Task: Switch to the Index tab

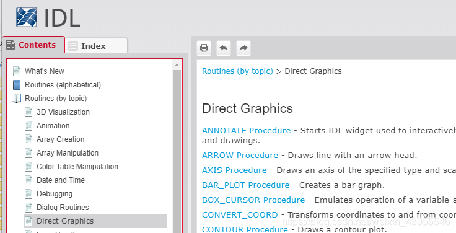Action: pyautogui.click(x=96, y=46)
